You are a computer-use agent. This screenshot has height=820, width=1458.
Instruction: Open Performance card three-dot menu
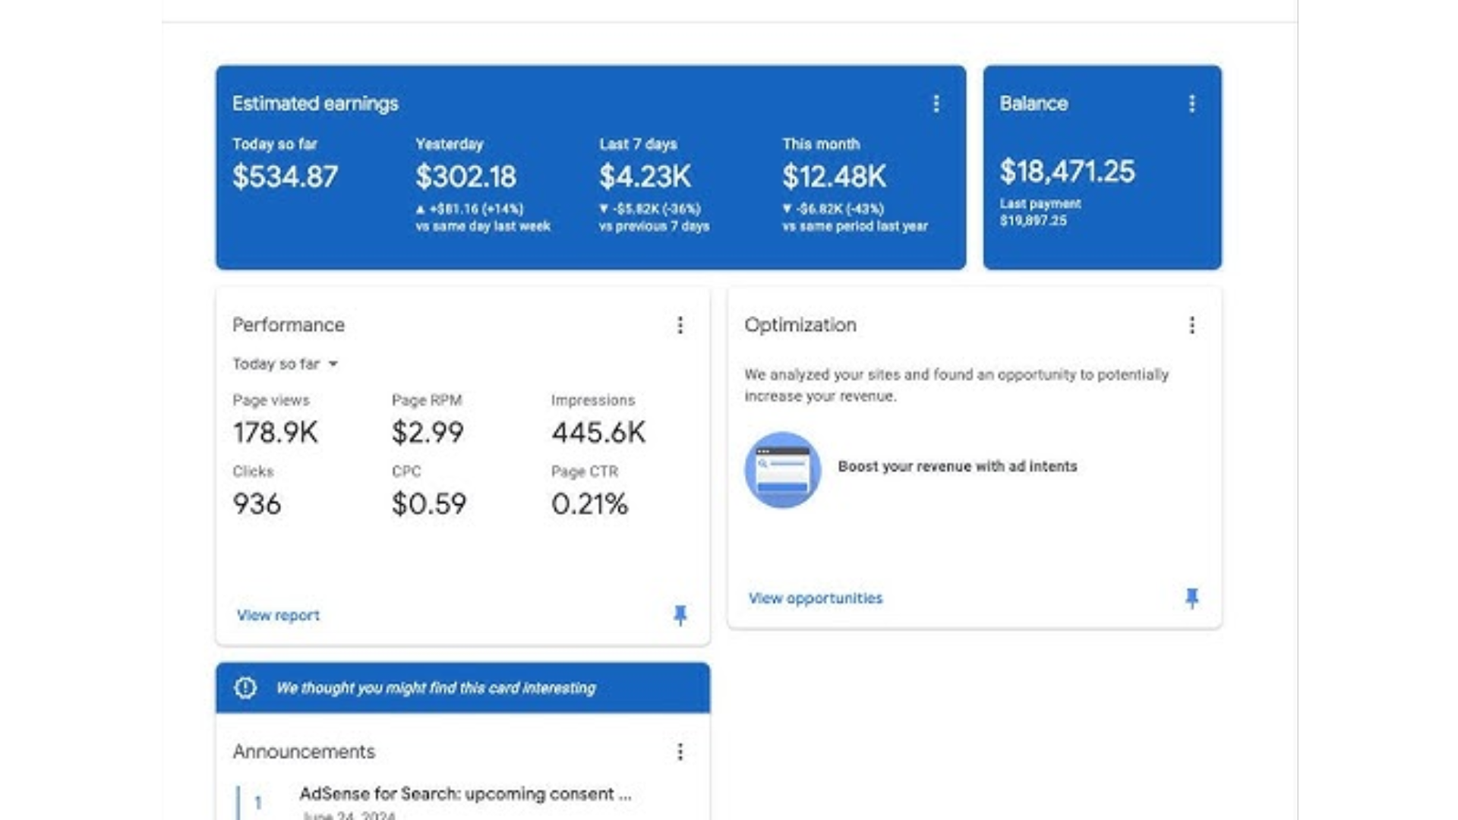pos(680,326)
